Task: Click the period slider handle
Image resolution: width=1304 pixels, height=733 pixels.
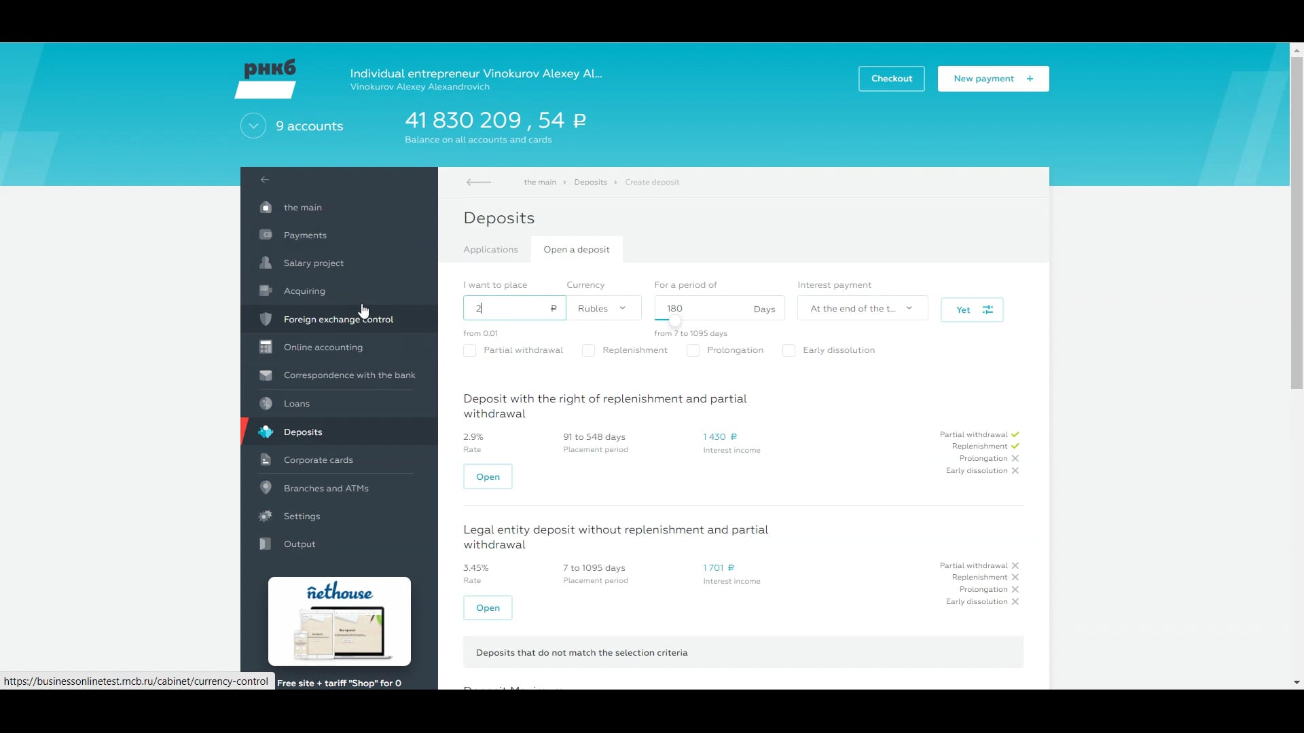Action: pos(674,320)
